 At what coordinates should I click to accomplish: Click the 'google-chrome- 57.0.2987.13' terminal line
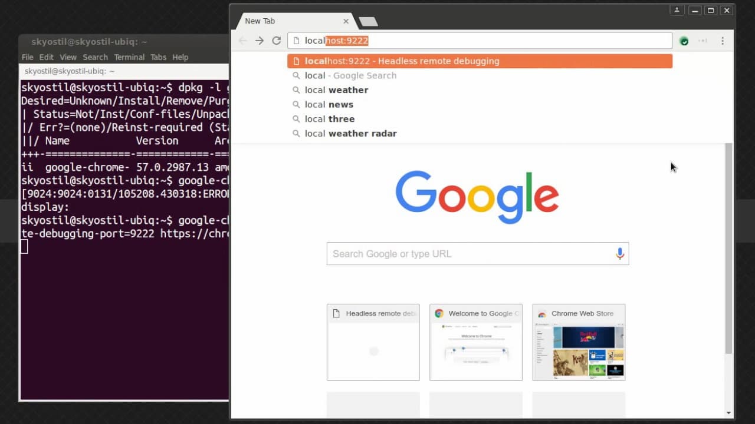pyautogui.click(x=124, y=167)
